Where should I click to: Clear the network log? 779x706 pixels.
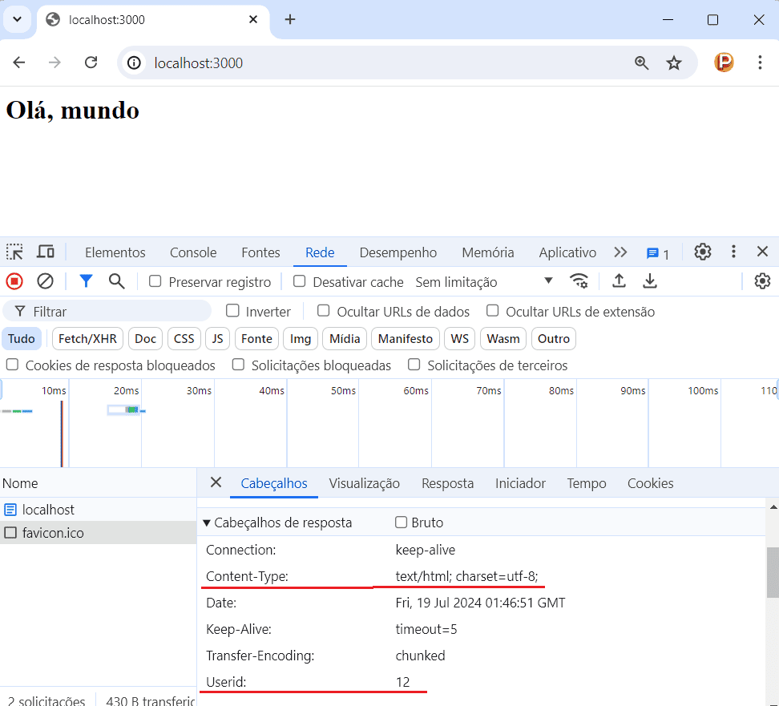point(46,281)
